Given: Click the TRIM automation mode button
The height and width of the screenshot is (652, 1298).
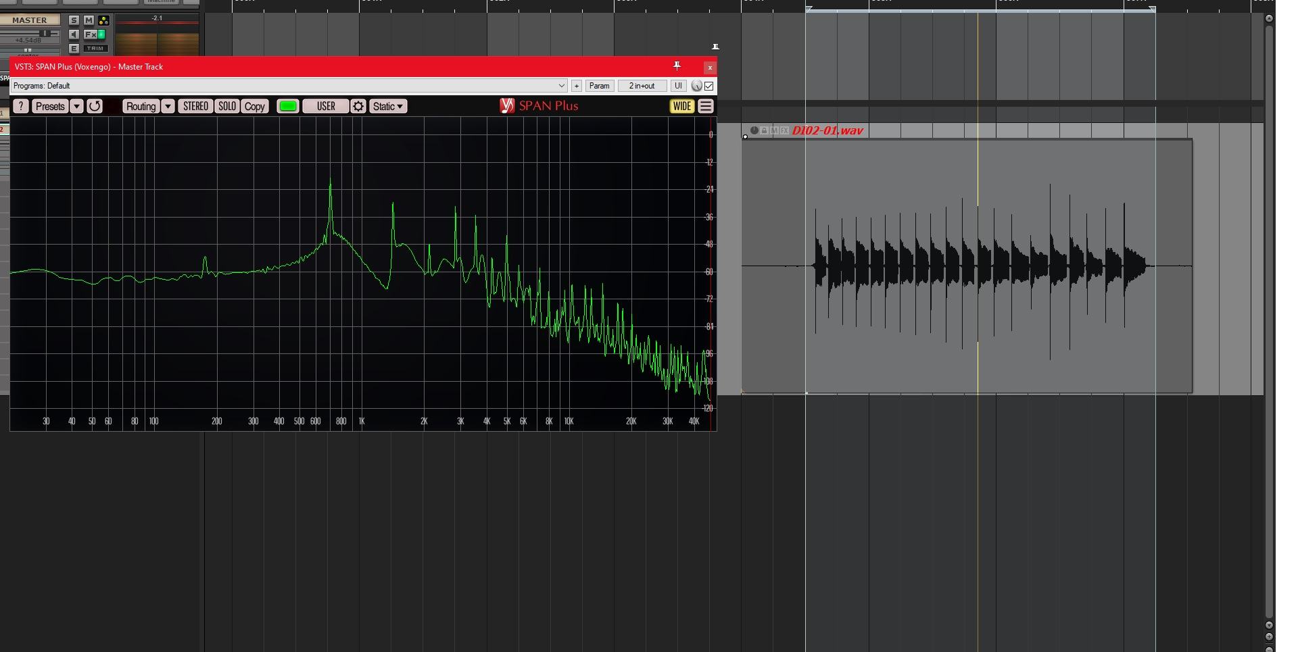Looking at the screenshot, I should (x=95, y=49).
